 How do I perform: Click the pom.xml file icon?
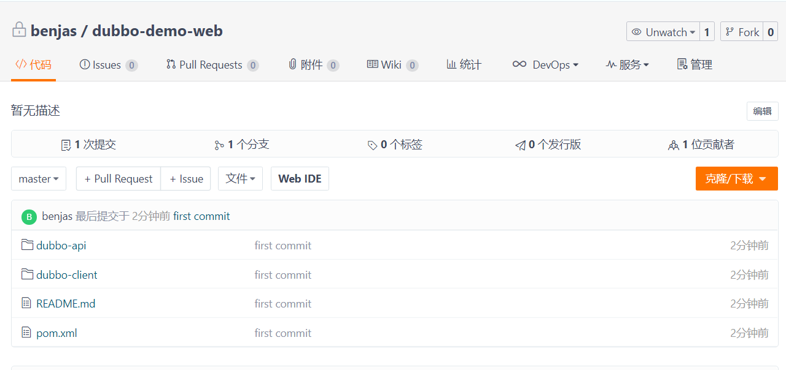pos(26,333)
